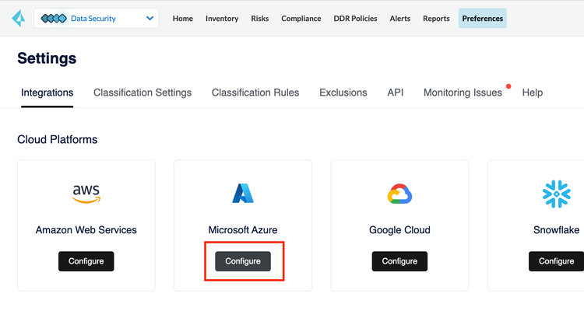
Task: Open the Alerts page
Action: coord(400,18)
